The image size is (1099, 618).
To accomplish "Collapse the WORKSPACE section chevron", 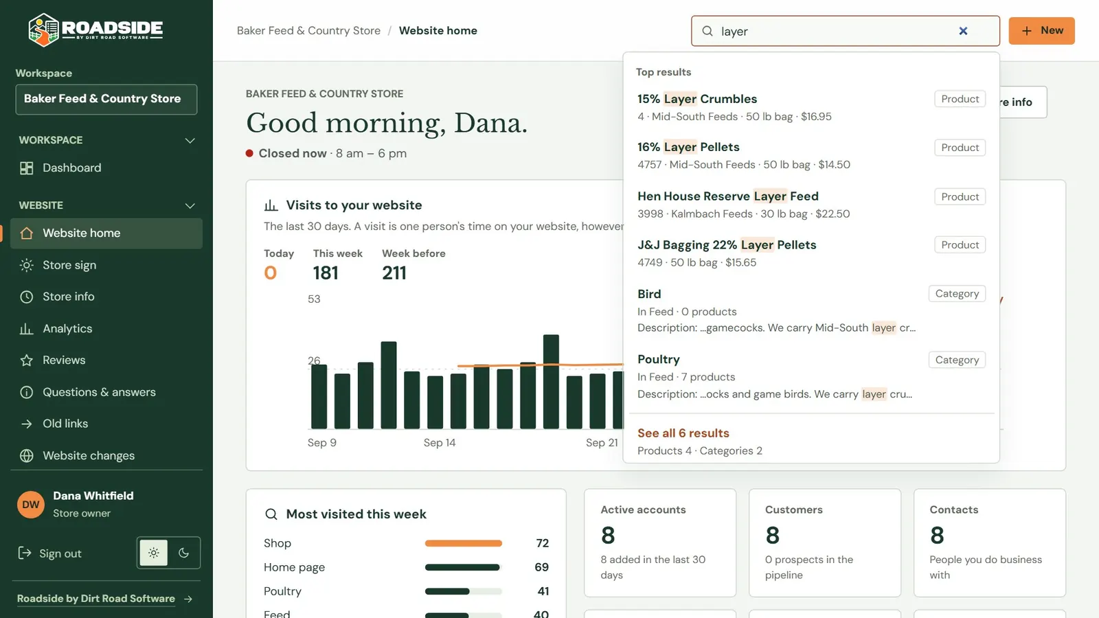I will (x=190, y=140).
